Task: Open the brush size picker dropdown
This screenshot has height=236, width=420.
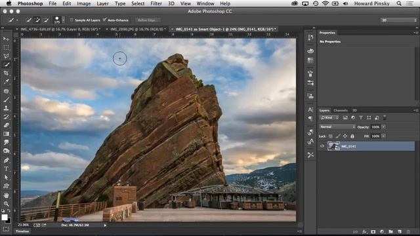Action: pyautogui.click(x=64, y=20)
